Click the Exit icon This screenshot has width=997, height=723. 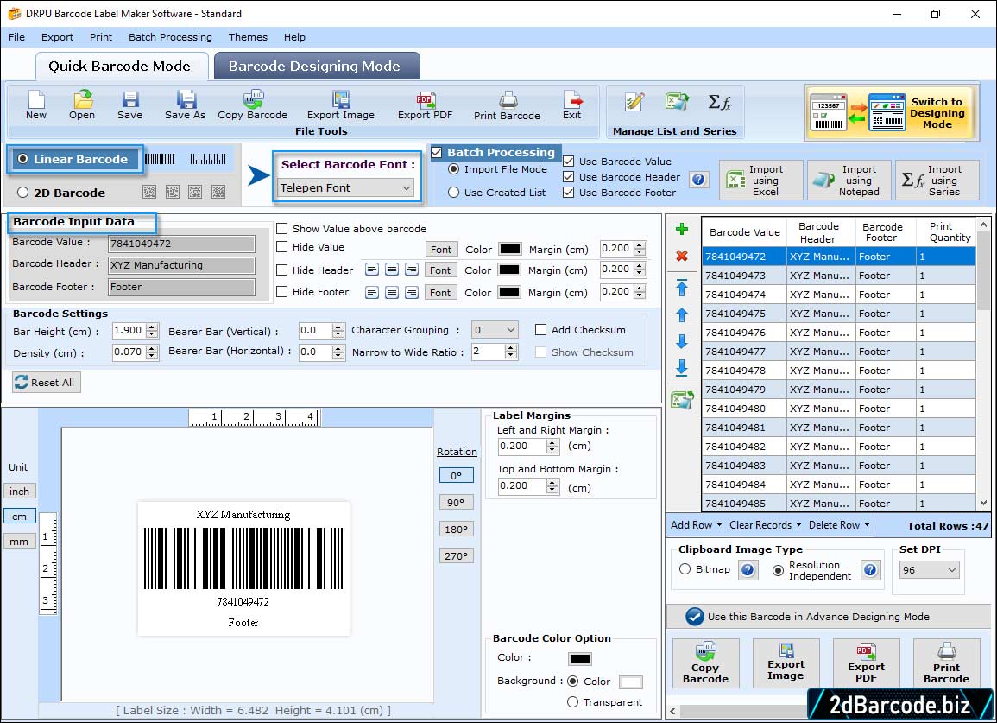(571, 105)
